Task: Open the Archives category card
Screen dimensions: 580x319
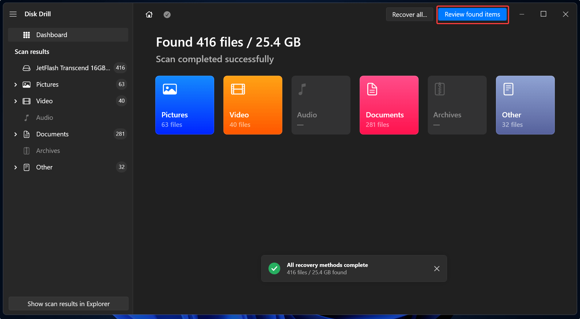Action: (x=457, y=105)
